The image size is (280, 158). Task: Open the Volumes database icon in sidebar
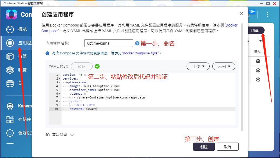[10, 83]
